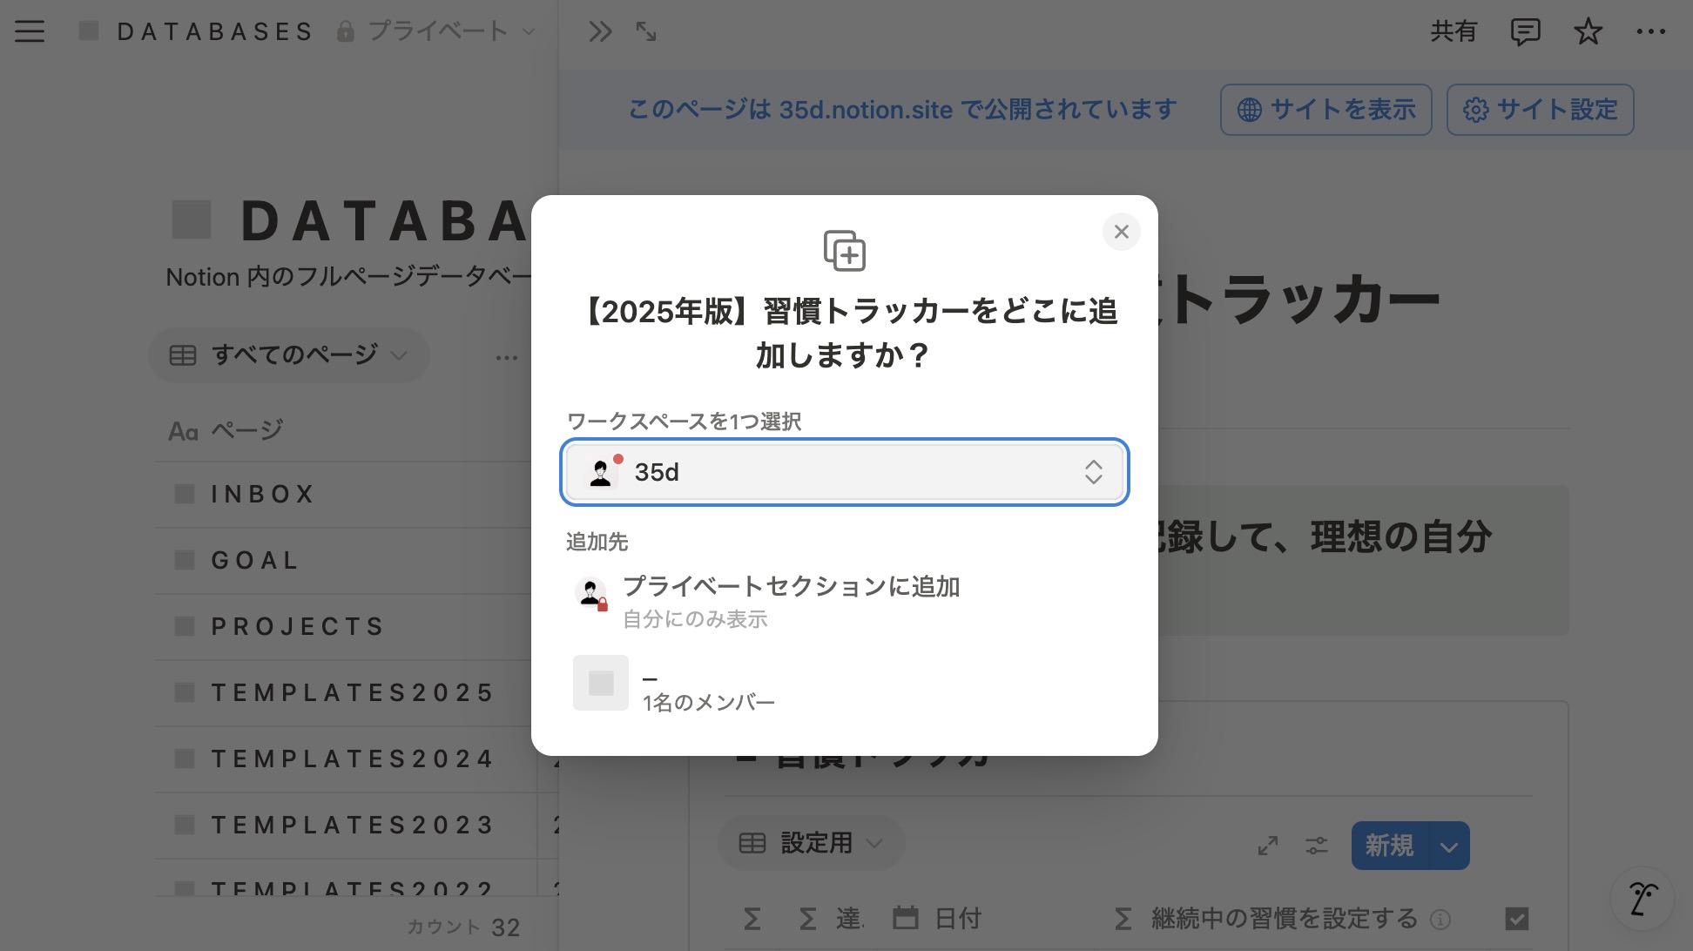Open the filter settings sliders icon
The width and height of the screenshot is (1693, 951).
pos(1317,846)
